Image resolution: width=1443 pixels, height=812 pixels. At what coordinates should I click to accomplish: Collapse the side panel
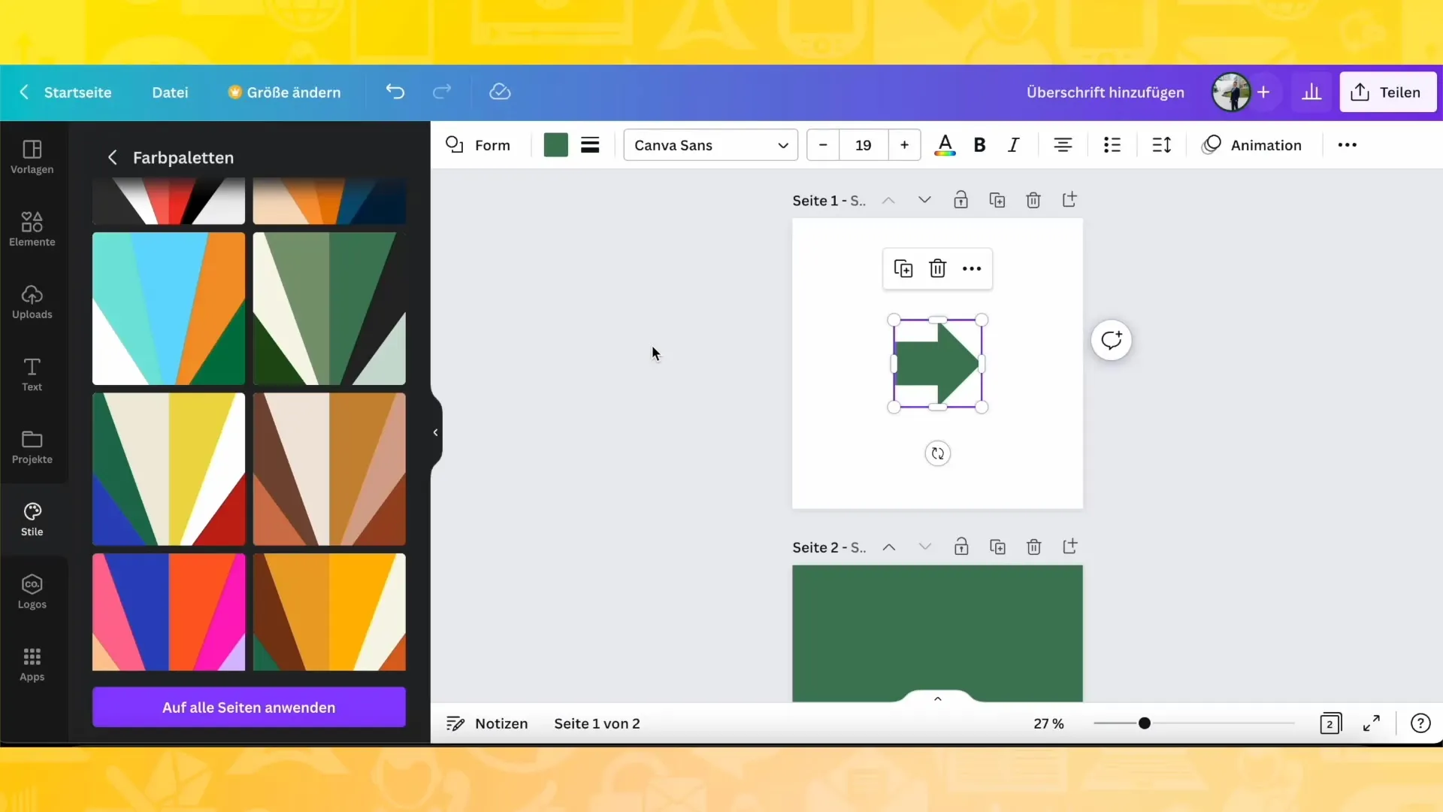[x=435, y=432]
